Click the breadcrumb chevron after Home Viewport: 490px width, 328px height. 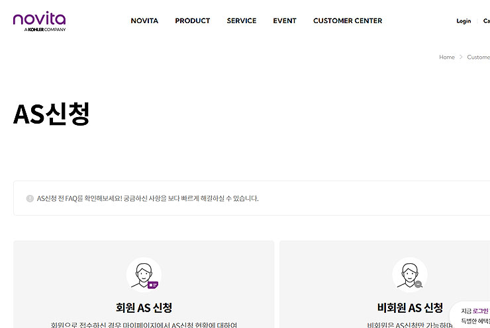click(461, 57)
